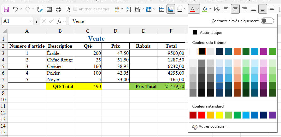This screenshot has height=137, width=281.
Task: Select column D header
Action: coord(115,31)
